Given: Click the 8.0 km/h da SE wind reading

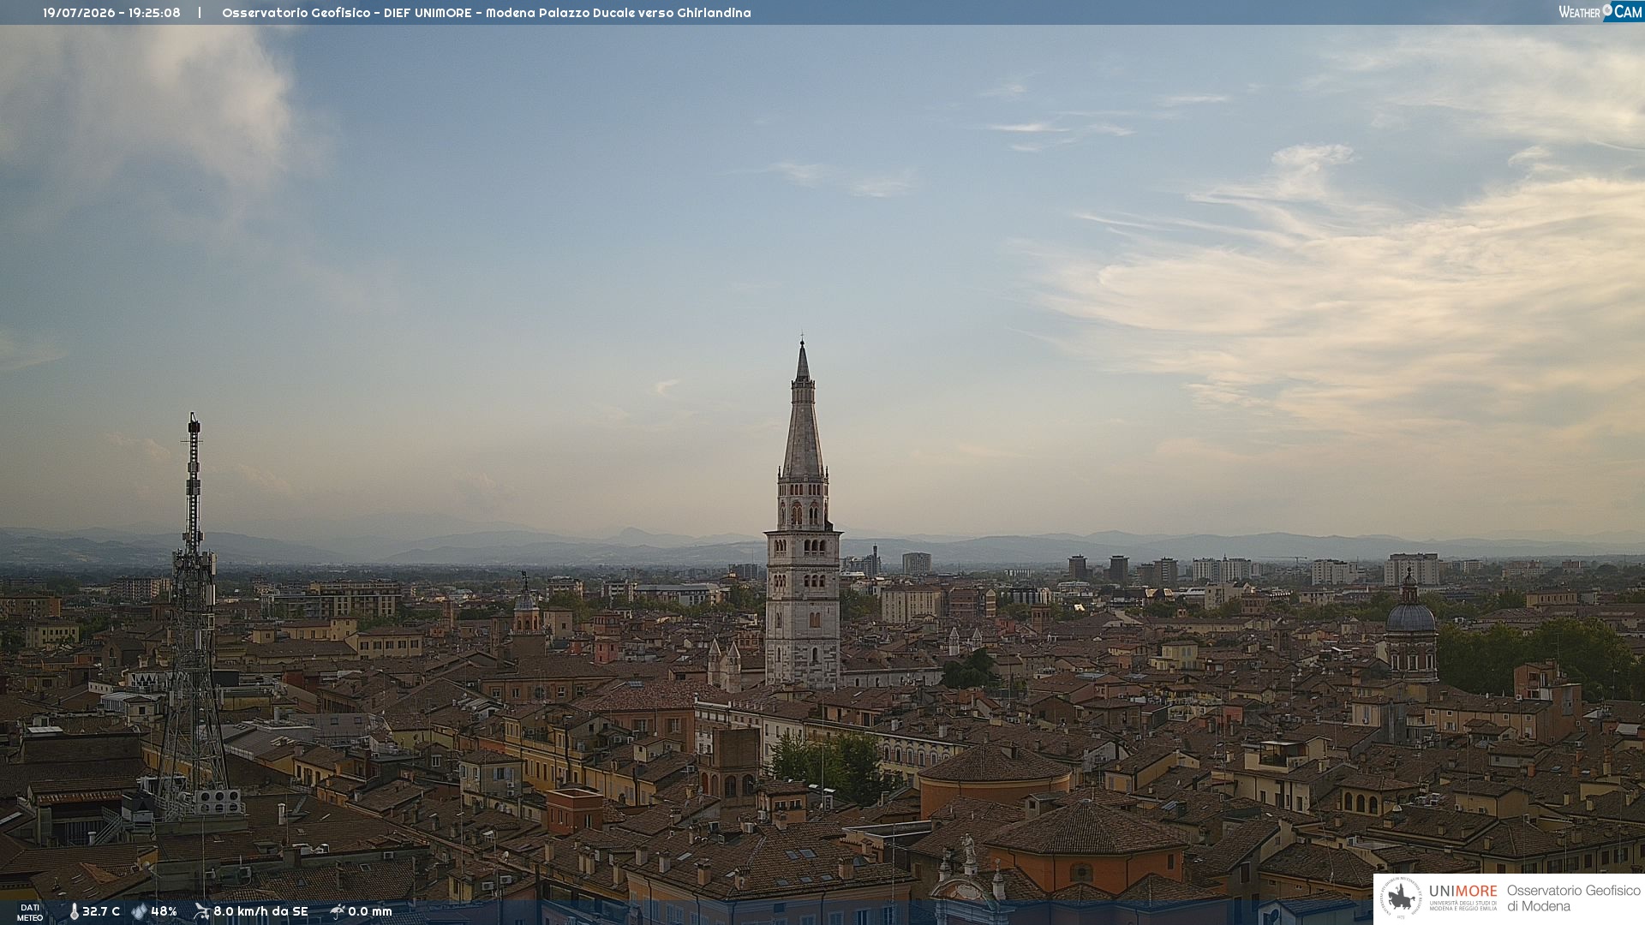Looking at the screenshot, I should coord(260,911).
